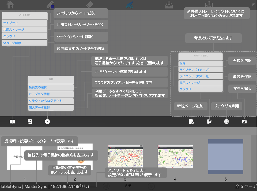Select 写真 in the コンテンツを開く panel
Screen dimensions: 257x192
coord(200,63)
